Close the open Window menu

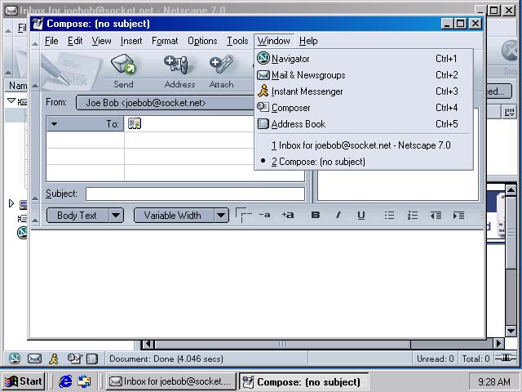coord(274,41)
